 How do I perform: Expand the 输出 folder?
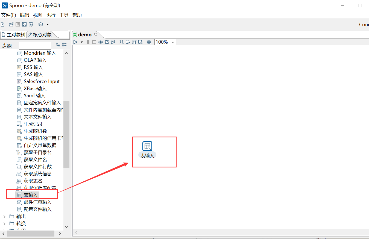4,216
